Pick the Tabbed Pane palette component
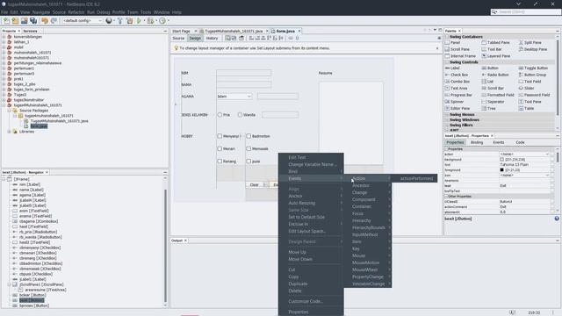This screenshot has width=562, height=316. (495, 42)
